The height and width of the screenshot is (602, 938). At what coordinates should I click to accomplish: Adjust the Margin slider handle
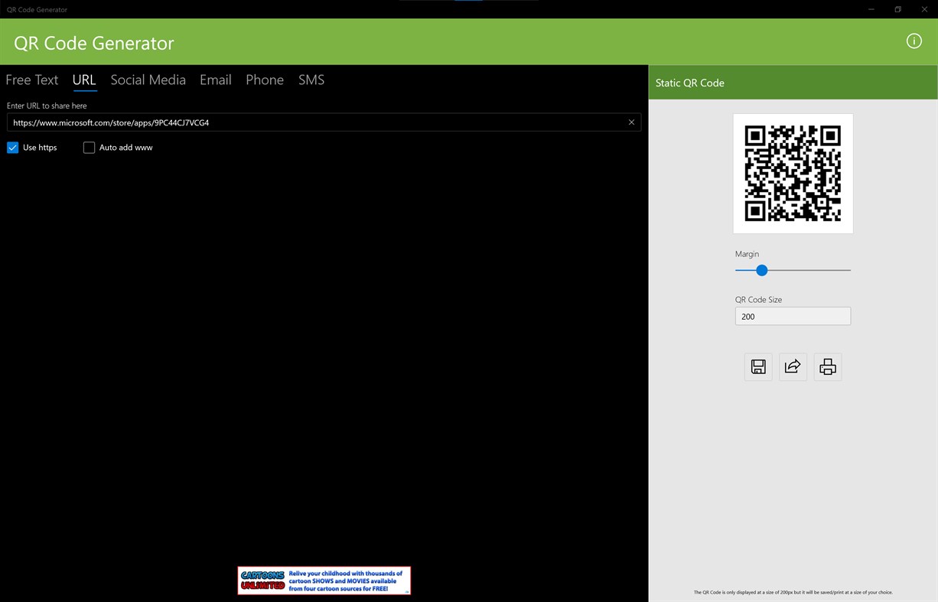click(x=761, y=270)
